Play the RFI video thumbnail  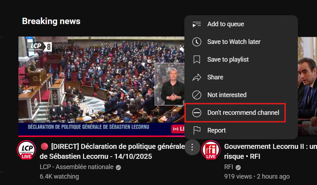click(307, 85)
